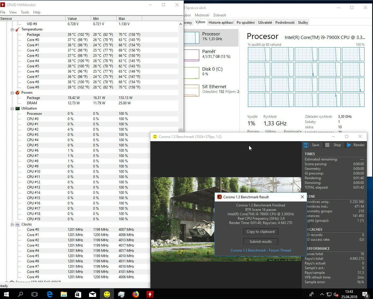This screenshot has width=373, height=299.
Task: Open Task View from the taskbar
Action: [35, 294]
